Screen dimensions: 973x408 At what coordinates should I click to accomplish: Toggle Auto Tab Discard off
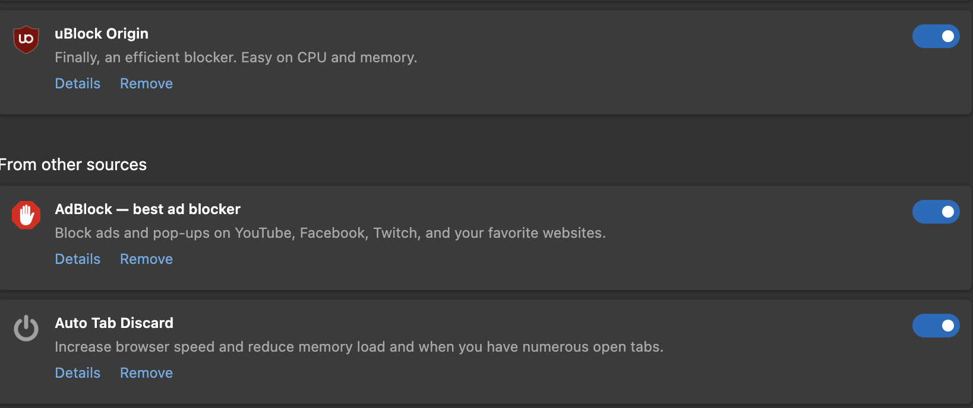click(x=936, y=326)
